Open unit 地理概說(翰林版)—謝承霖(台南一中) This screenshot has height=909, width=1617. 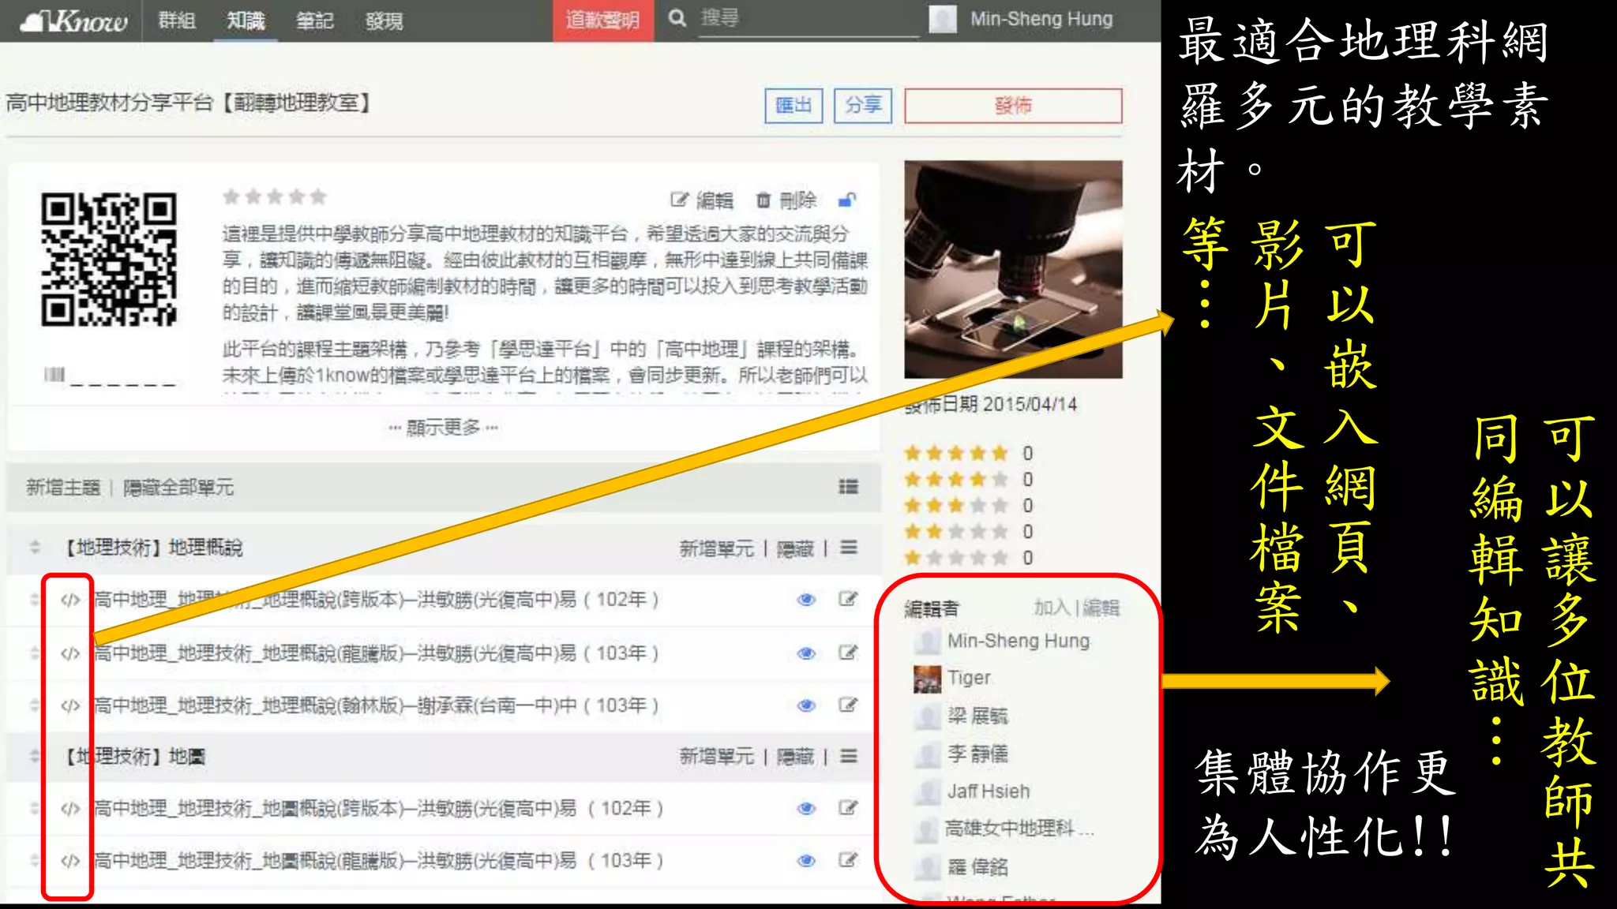point(376,705)
